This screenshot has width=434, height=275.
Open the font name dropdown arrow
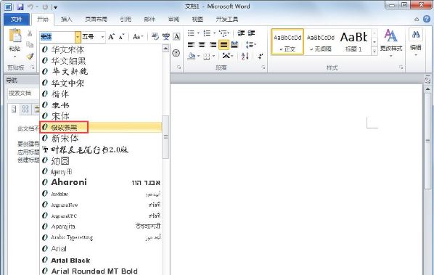click(78, 37)
